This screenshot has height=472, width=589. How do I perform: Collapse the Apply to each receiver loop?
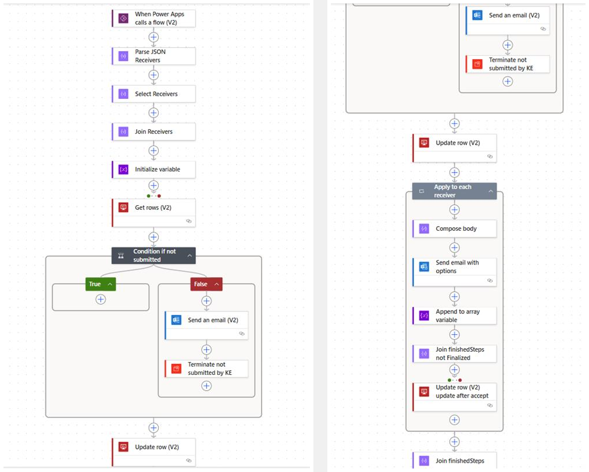[x=491, y=191]
